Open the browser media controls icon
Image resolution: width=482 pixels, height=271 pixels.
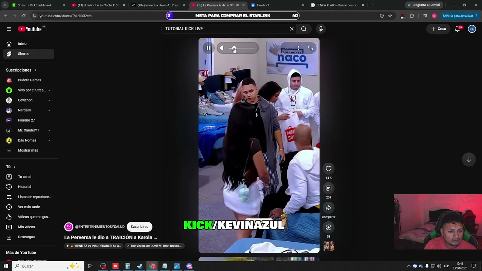click(x=425, y=16)
